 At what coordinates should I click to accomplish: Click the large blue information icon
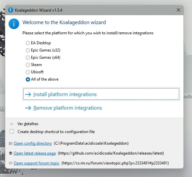14,24
